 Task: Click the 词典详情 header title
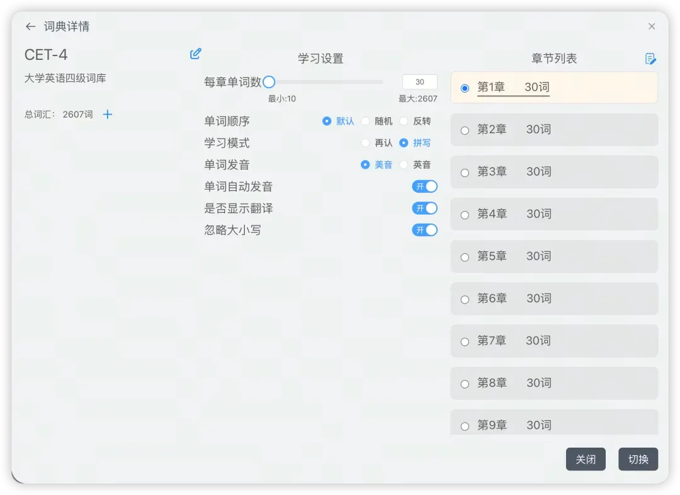tap(66, 26)
